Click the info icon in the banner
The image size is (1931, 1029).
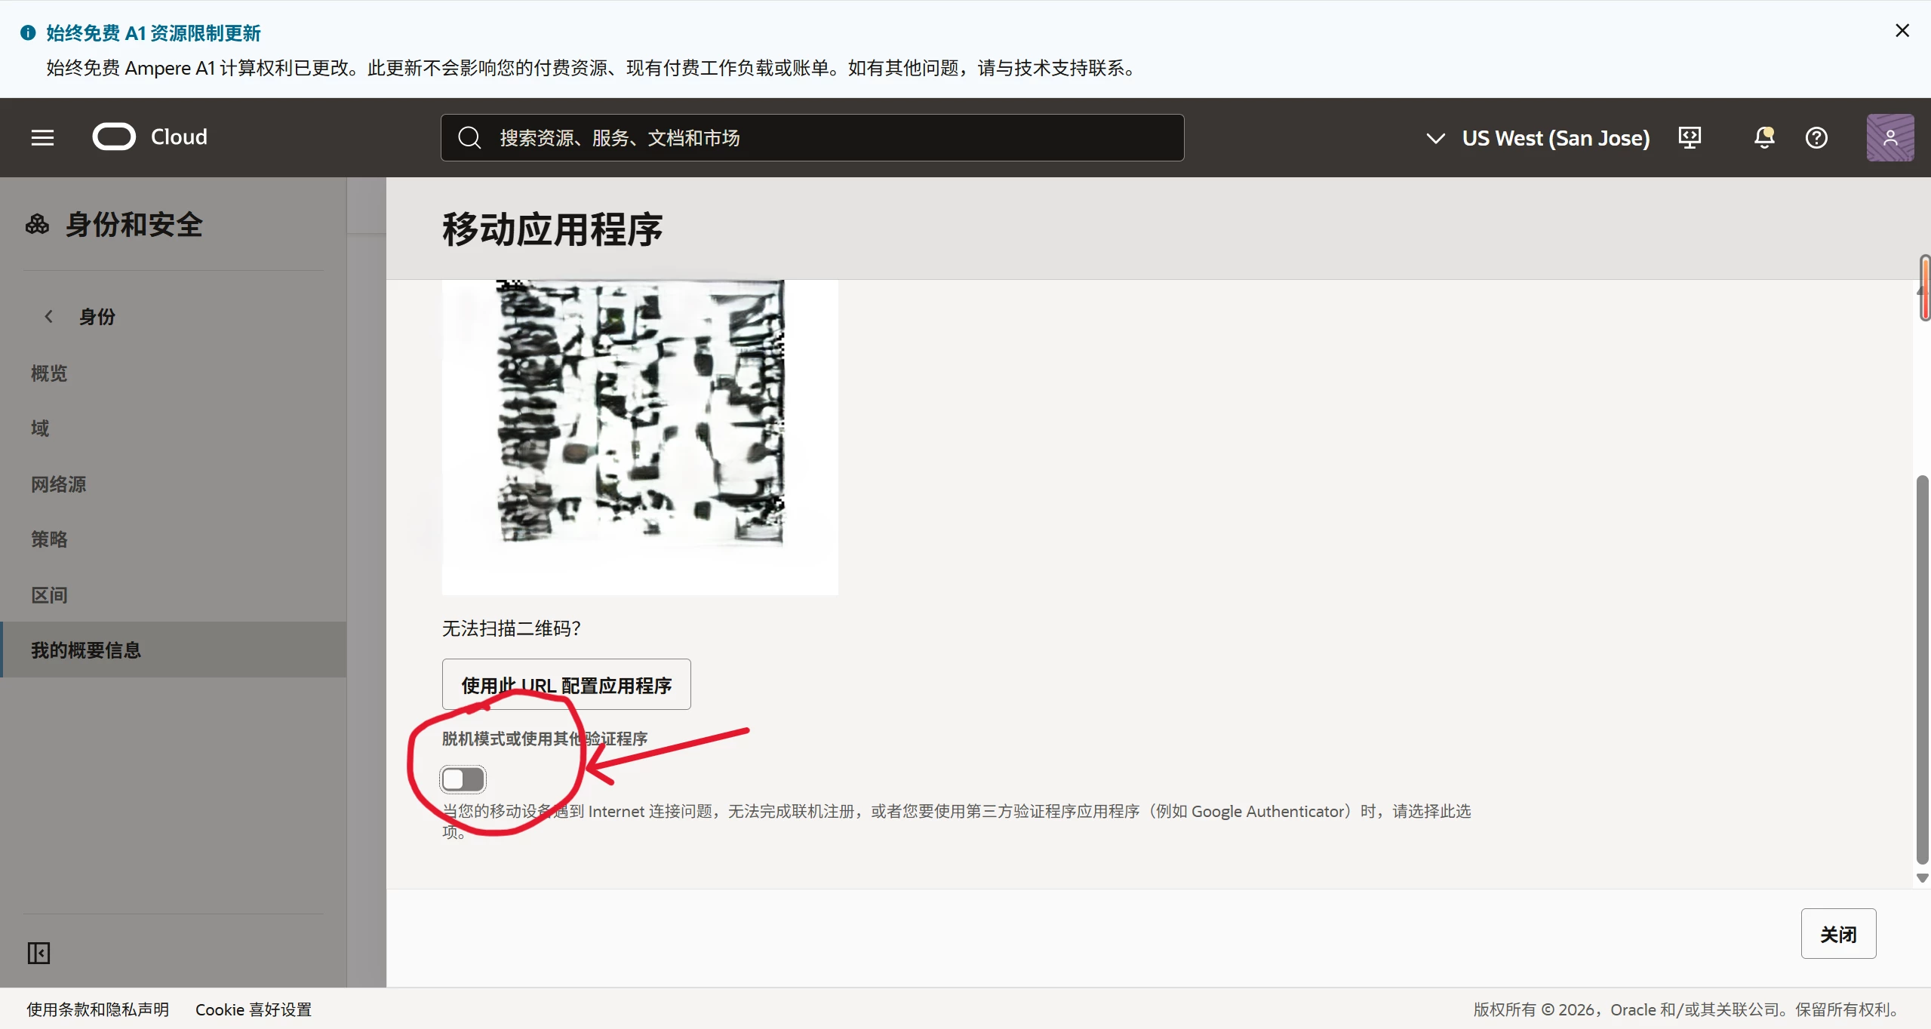(28, 32)
